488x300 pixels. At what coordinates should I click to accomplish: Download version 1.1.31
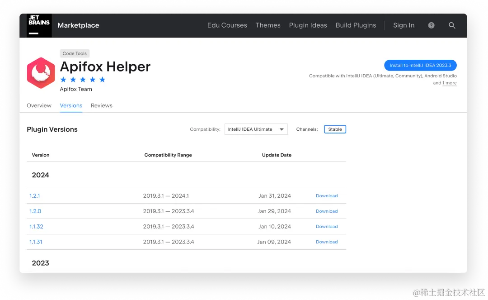pos(327,242)
